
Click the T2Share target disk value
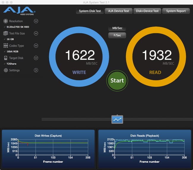point(12,64)
